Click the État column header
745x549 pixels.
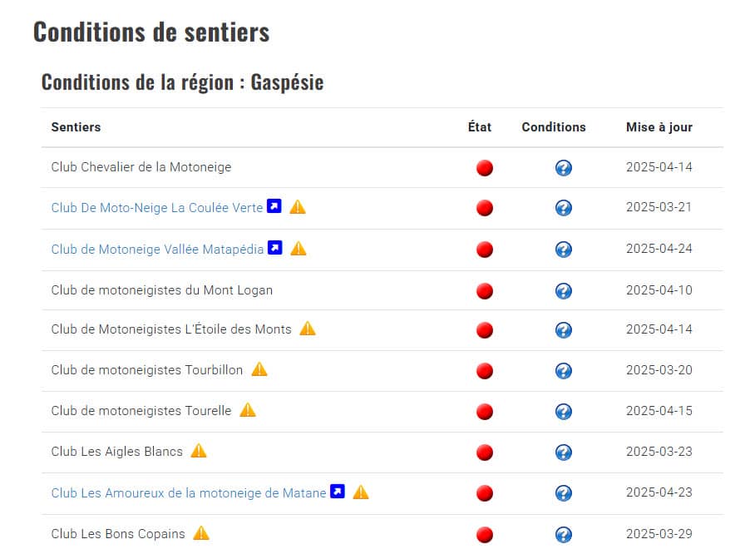[x=479, y=127]
